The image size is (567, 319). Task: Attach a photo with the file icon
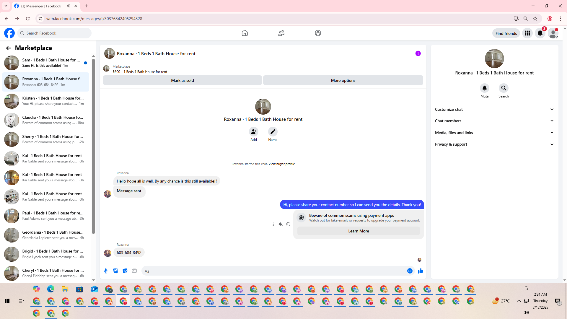115,271
